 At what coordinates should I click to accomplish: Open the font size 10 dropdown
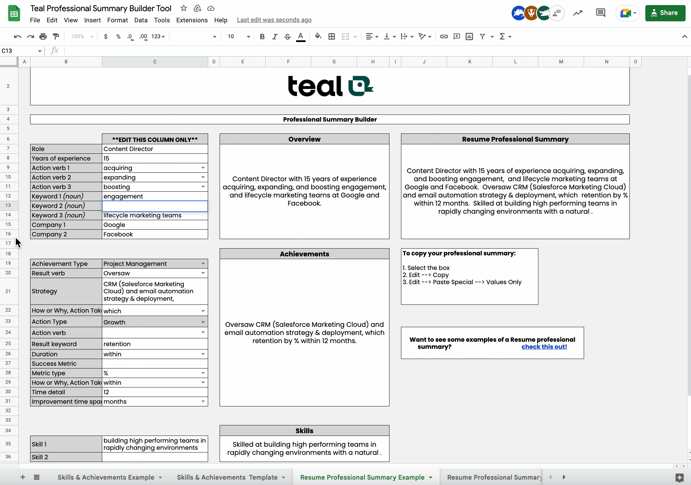tap(239, 37)
